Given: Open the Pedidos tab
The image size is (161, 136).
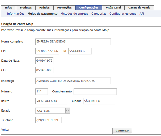Looking at the screenshot, I should 44,8.
